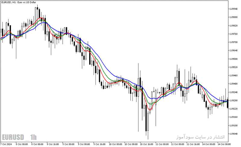Image resolution: width=241 pixels, height=147 pixels.
Task: Click the EURUSD, H1 chart title text
Action: (x=19, y=2)
